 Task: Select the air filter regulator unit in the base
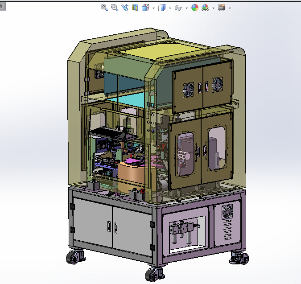(x=184, y=232)
